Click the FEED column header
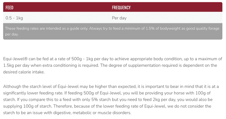 click(9, 8)
